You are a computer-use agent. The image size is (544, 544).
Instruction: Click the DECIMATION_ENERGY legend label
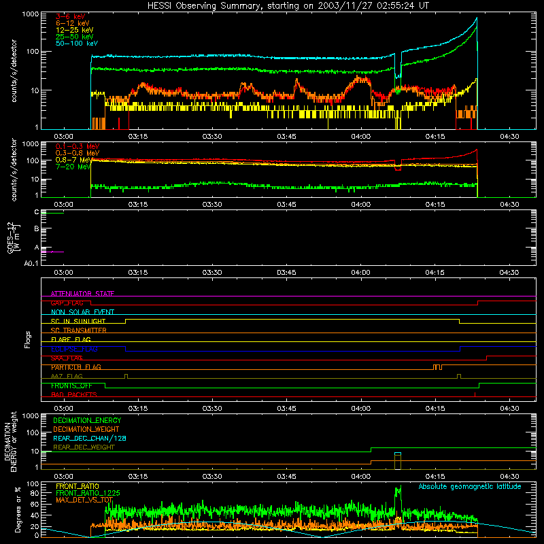click(87, 420)
